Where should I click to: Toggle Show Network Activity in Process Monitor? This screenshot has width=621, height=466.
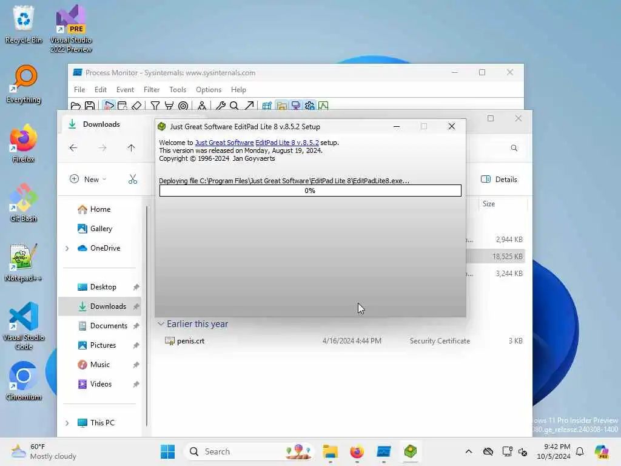click(x=295, y=106)
